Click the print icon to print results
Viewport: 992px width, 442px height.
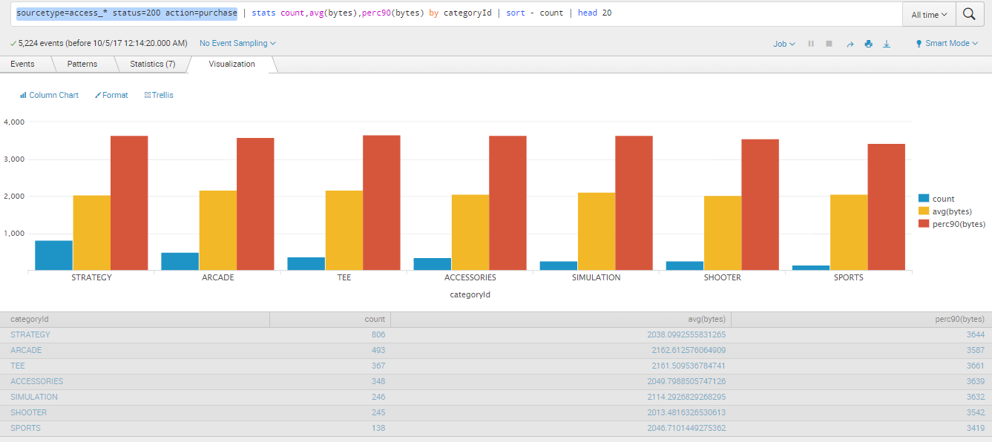pyautogui.click(x=868, y=44)
